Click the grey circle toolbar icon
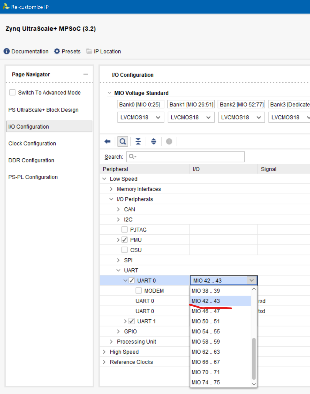 click(169, 142)
